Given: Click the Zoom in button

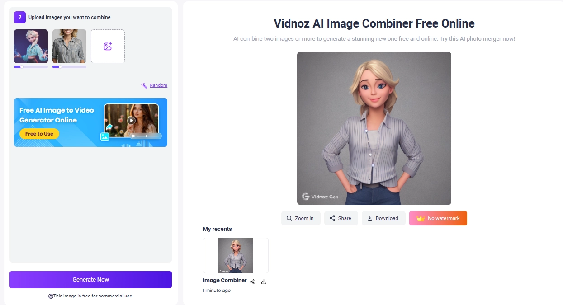Looking at the screenshot, I should pos(300,218).
